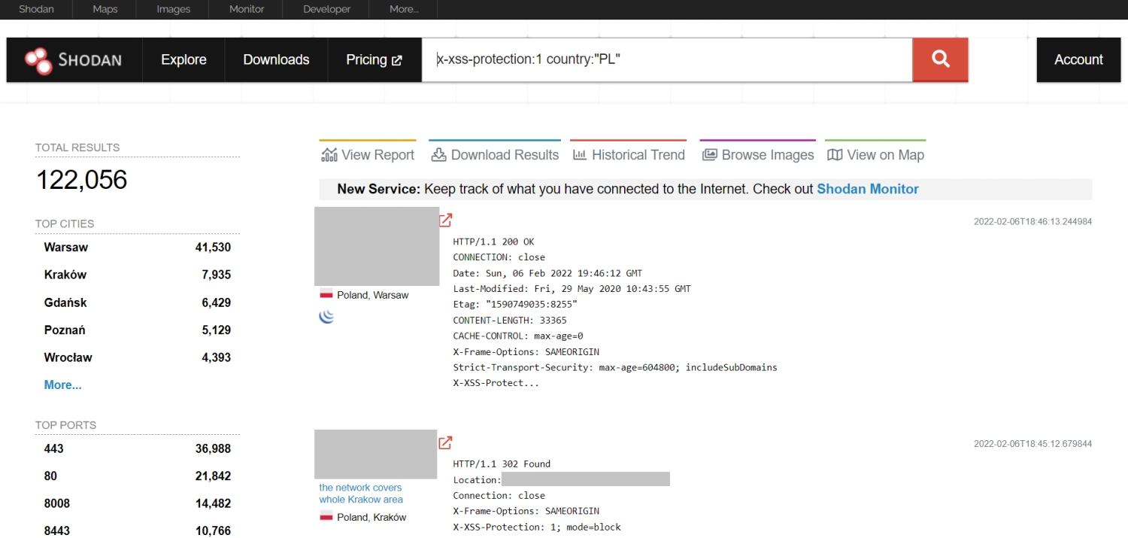The width and height of the screenshot is (1128, 538).
Task: Focus the search query input field
Action: point(667,59)
